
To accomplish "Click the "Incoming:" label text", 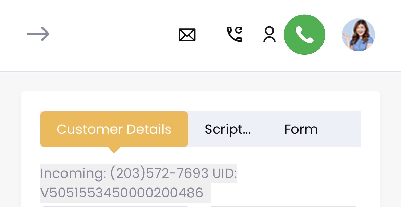I will tap(73, 173).
